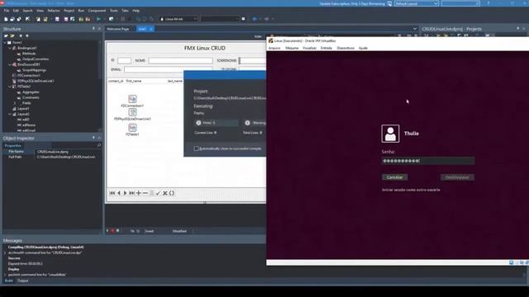Collapse the Layout2 tree node
529x297 pixels.
tap(9, 114)
